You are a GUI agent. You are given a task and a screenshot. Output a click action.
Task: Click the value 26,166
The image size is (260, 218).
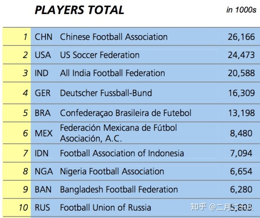241,37
